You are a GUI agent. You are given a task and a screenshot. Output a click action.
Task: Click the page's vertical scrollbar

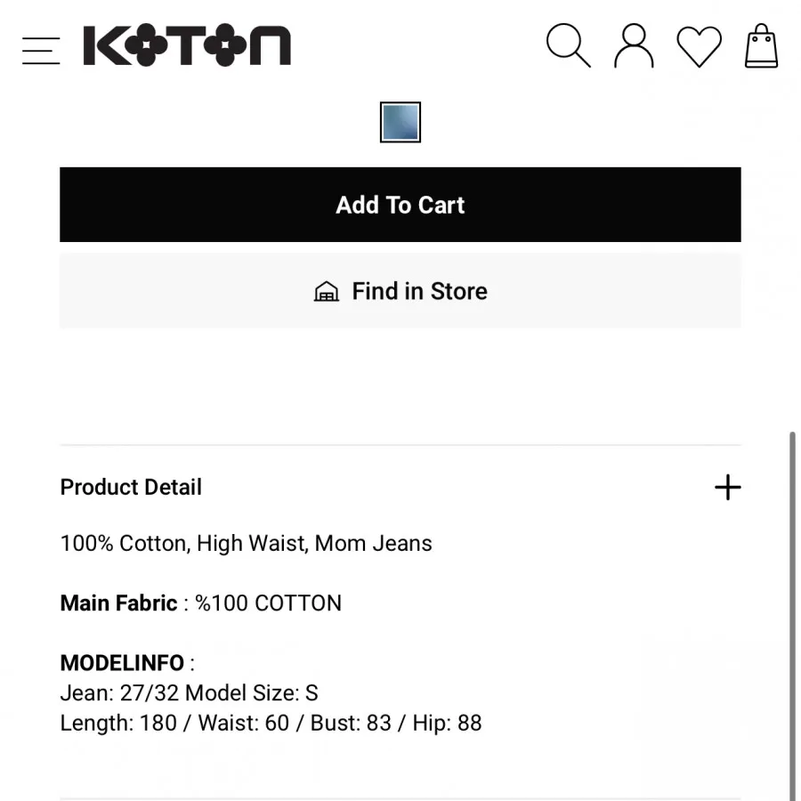(x=792, y=614)
